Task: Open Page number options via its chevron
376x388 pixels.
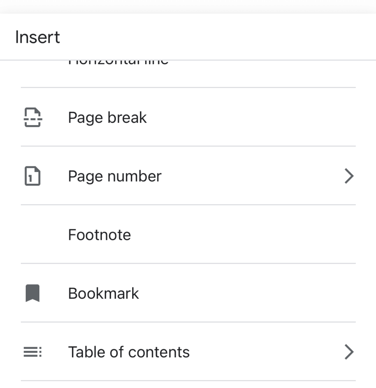Action: click(349, 176)
